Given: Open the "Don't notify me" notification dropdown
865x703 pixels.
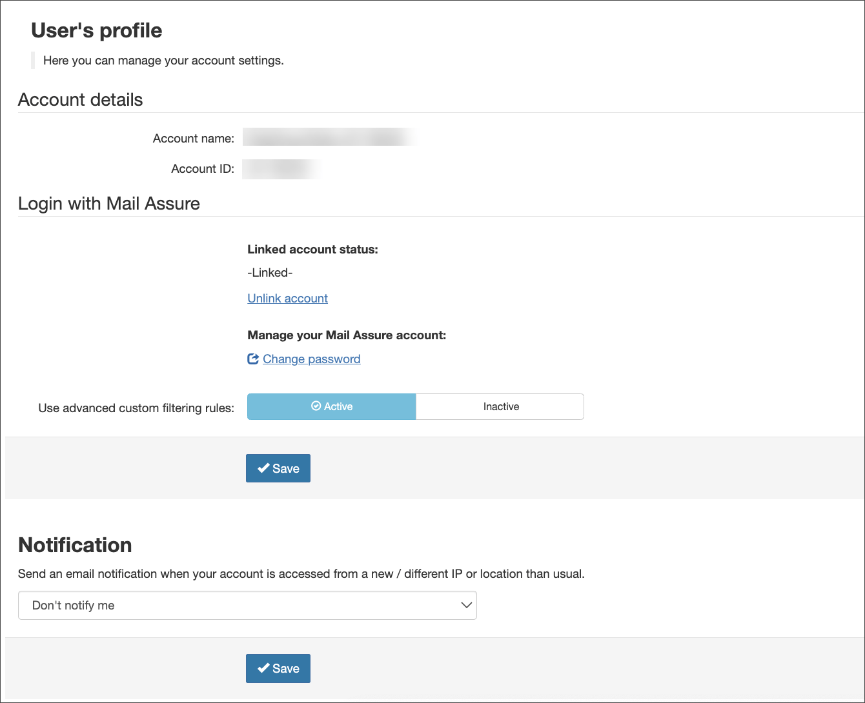Looking at the screenshot, I should point(247,605).
